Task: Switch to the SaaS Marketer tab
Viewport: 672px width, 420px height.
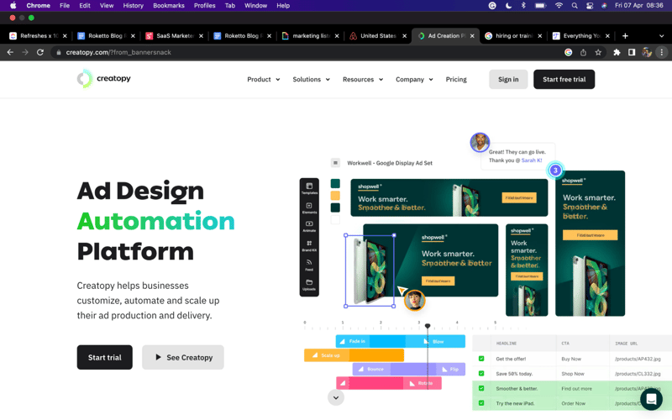Action: pyautogui.click(x=175, y=36)
